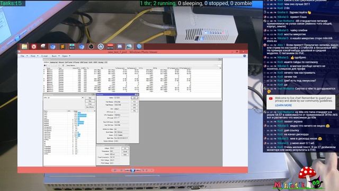
Task: Click LEARN MORE in live chat notice
Action: tap(283, 105)
